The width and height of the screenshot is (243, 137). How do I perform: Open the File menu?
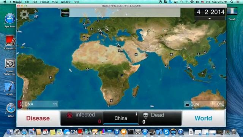(x=27, y=2)
